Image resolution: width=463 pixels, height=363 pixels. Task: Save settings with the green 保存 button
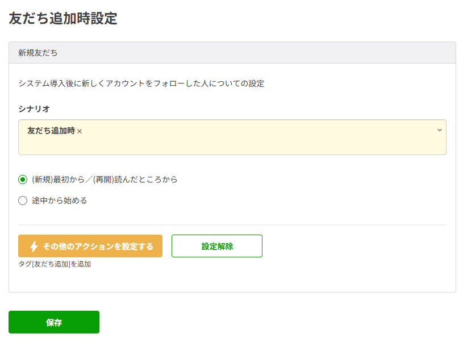pyautogui.click(x=54, y=322)
